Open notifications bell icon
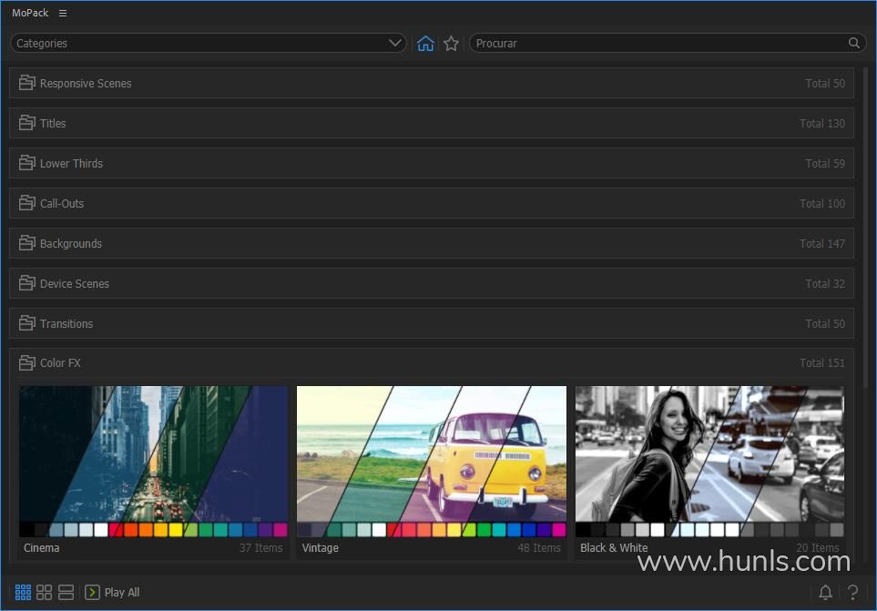The width and height of the screenshot is (877, 611). click(825, 593)
